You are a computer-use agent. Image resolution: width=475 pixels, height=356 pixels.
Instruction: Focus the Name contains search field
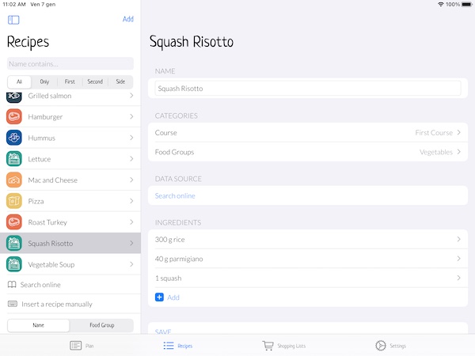(x=70, y=64)
